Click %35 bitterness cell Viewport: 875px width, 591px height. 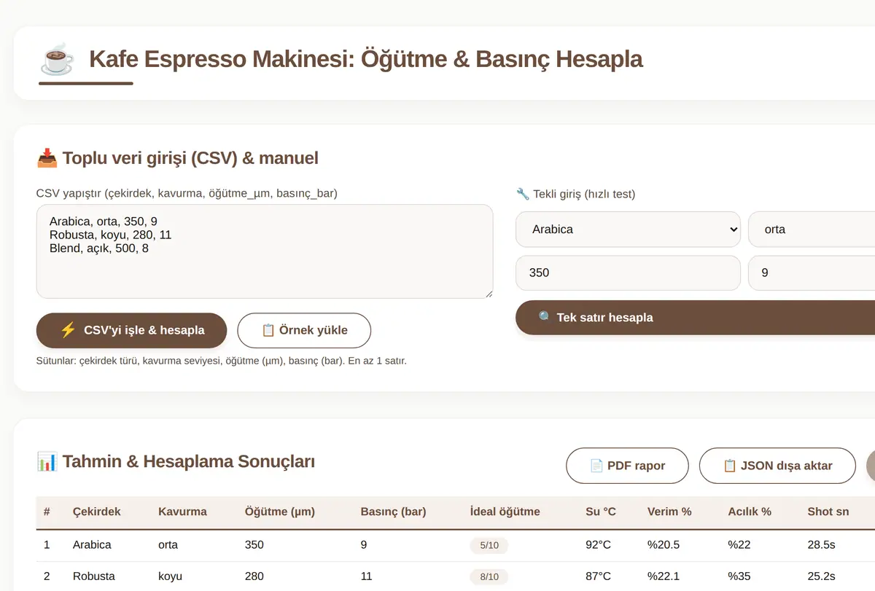[x=739, y=576]
